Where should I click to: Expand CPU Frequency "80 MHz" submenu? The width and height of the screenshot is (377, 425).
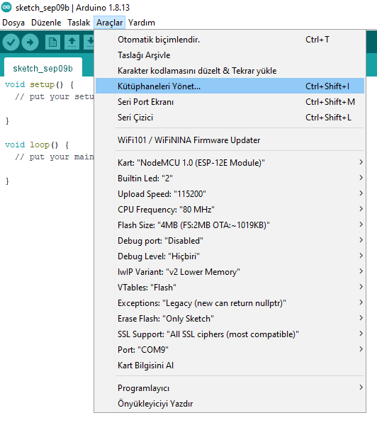(230, 210)
